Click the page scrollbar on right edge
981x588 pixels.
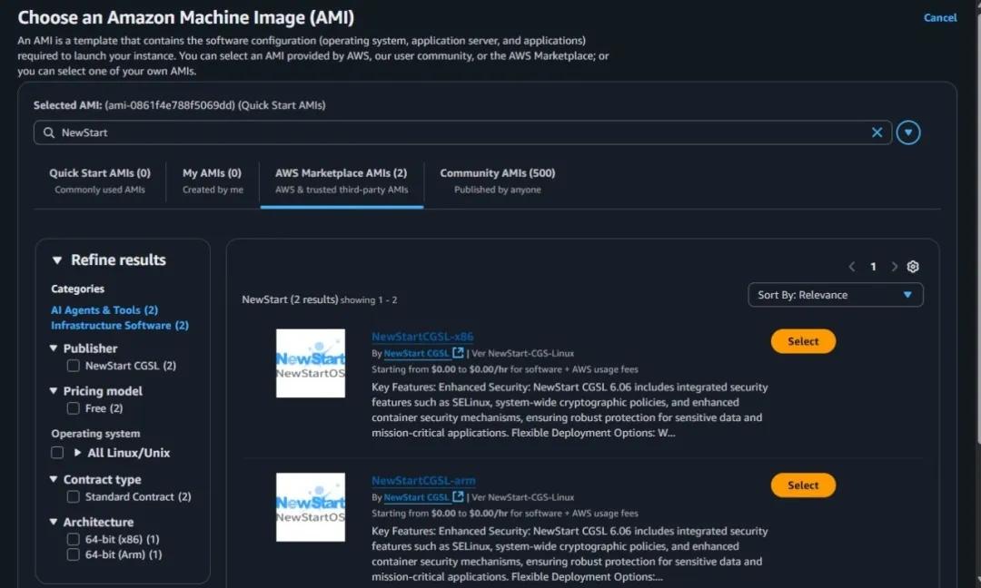[979, 228]
